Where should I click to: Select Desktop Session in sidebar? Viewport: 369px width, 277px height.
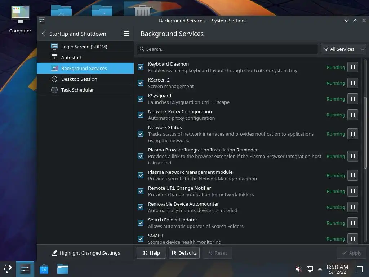[85, 79]
